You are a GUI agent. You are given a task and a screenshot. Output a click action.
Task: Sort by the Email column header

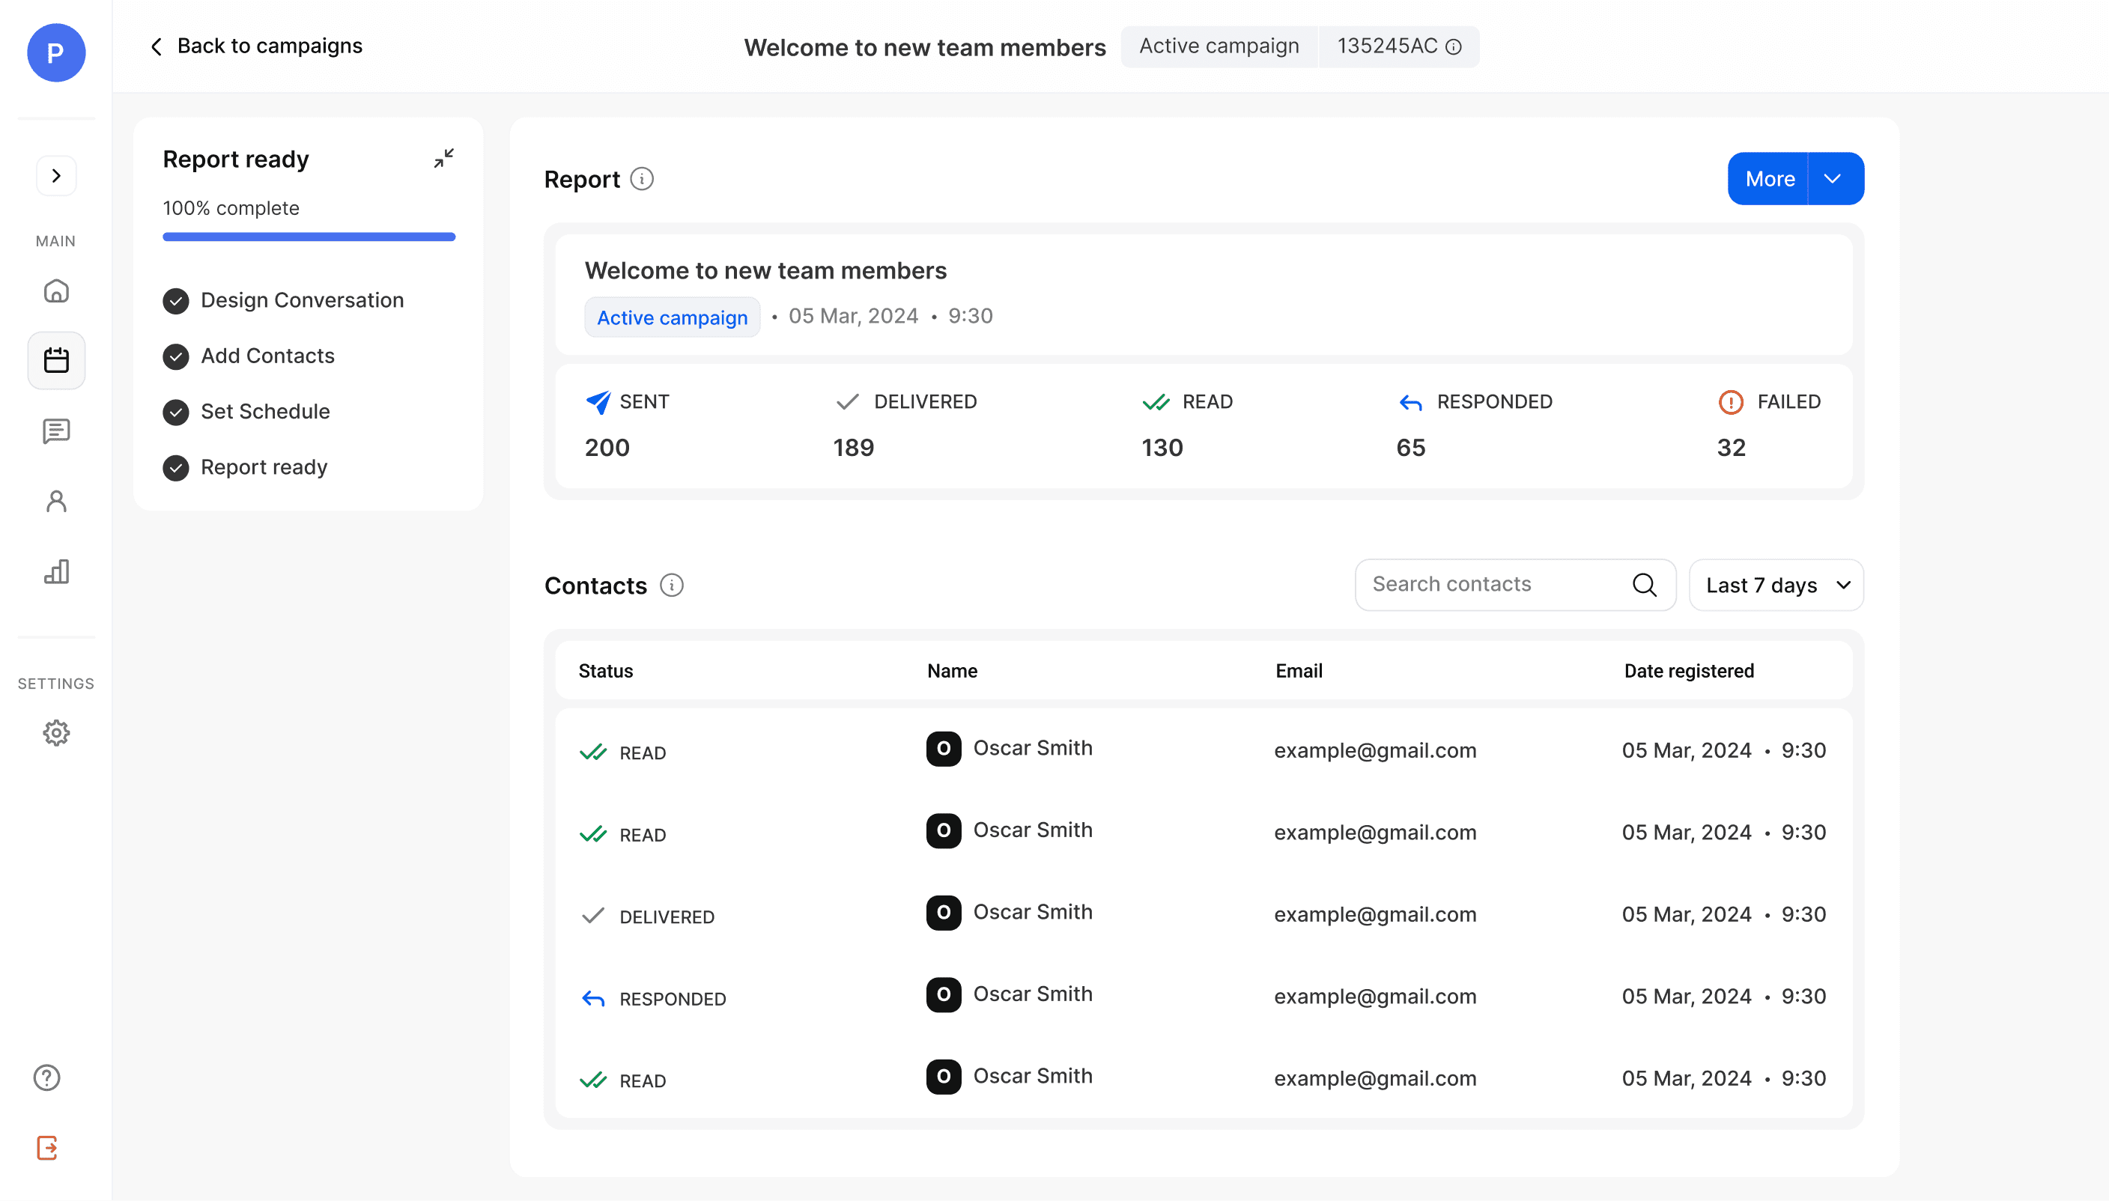(1299, 671)
